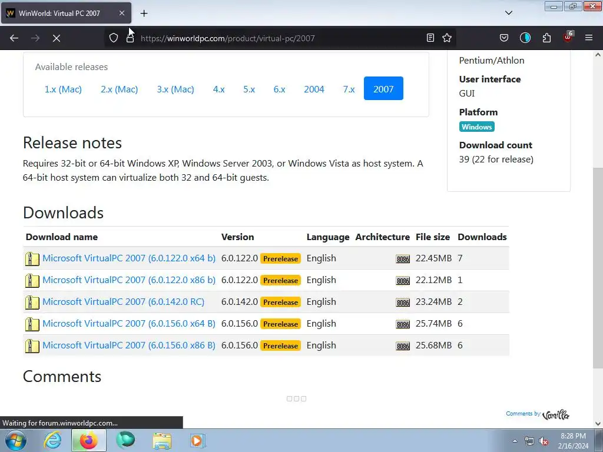Open the Pocket save icon
The height and width of the screenshot is (452, 603).
point(504,38)
